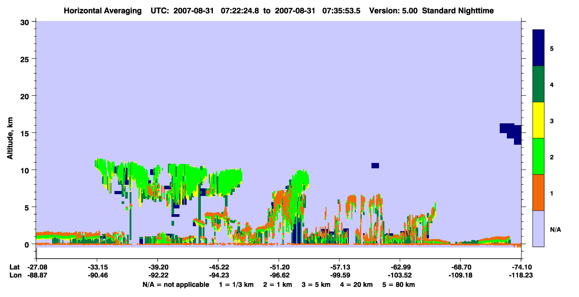The image size is (579, 297).
Task: Click the '4 = 20 km' legend text
Action: click(357, 285)
